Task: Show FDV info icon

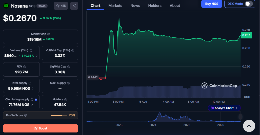Action: click(25, 67)
